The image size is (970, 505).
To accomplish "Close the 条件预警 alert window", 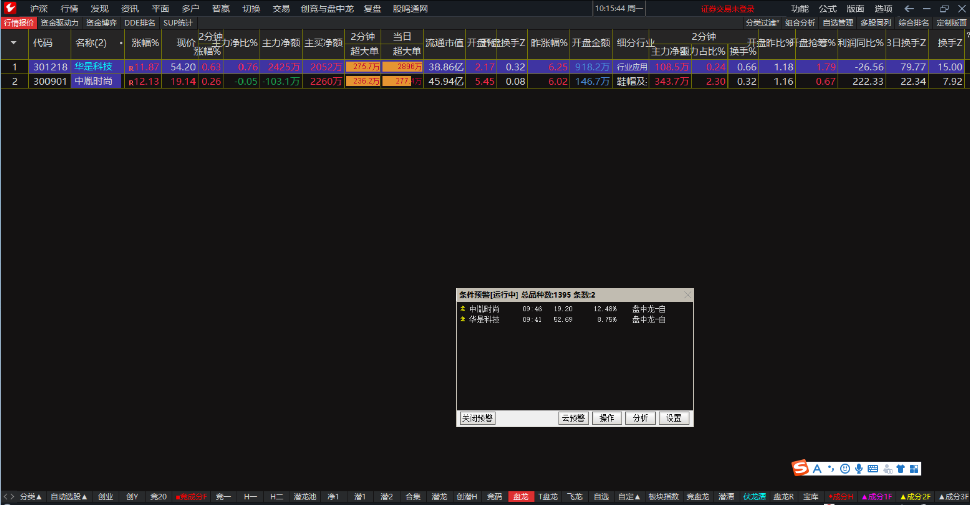I will [687, 295].
